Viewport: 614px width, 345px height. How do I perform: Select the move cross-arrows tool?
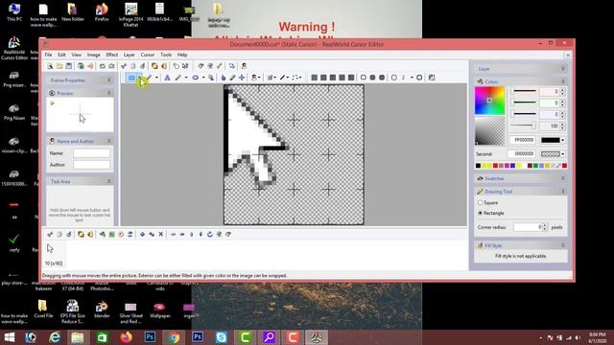click(x=242, y=78)
